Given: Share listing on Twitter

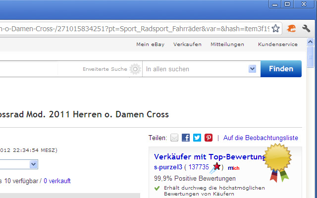Looking at the screenshot, I should pos(197,138).
